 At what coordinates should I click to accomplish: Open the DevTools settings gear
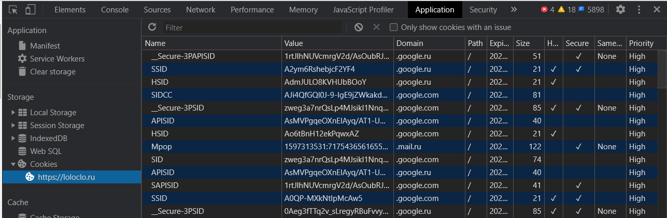(x=620, y=10)
